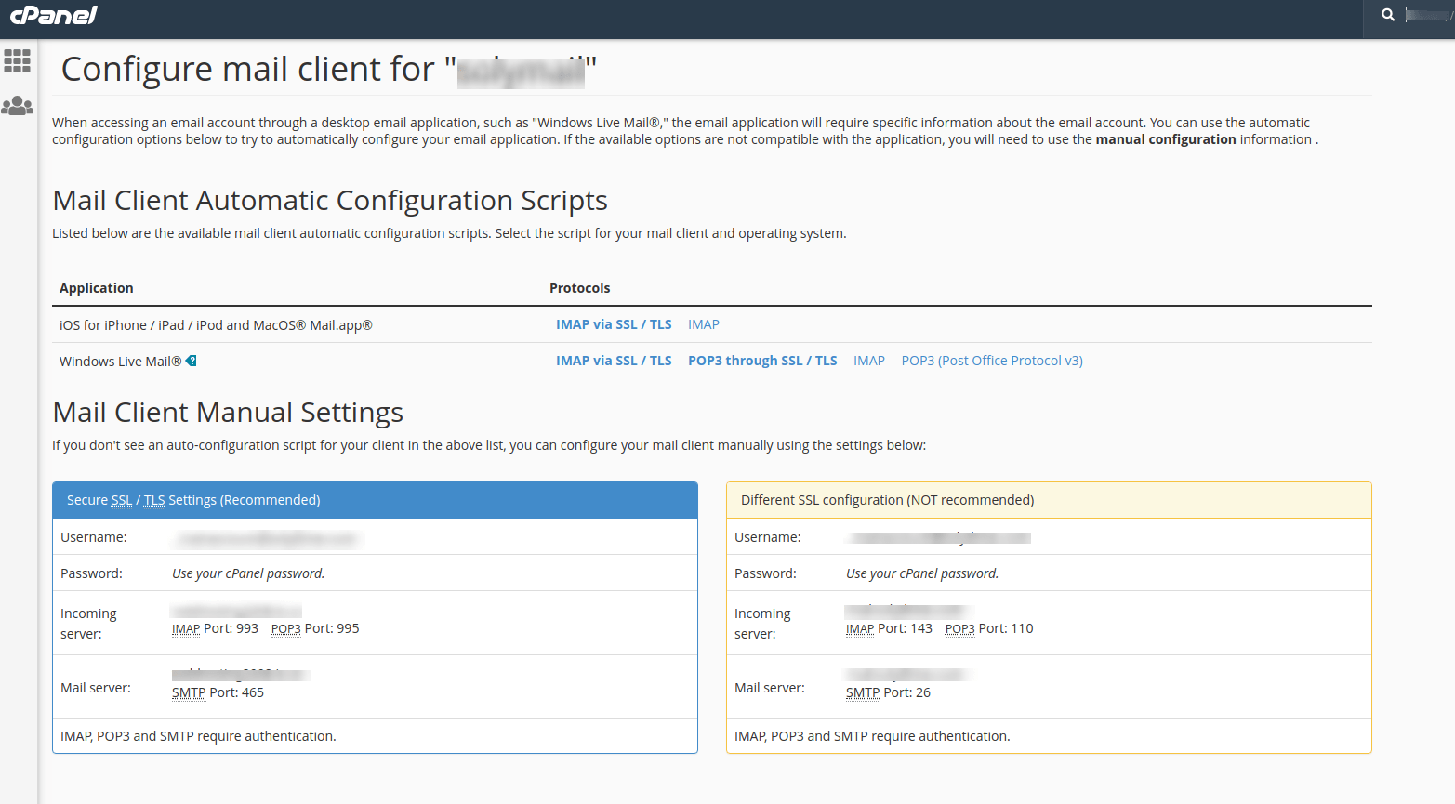Click the IMAP abbreviation next to Port 143
Viewport: 1455px width, 804px height.
coord(860,629)
